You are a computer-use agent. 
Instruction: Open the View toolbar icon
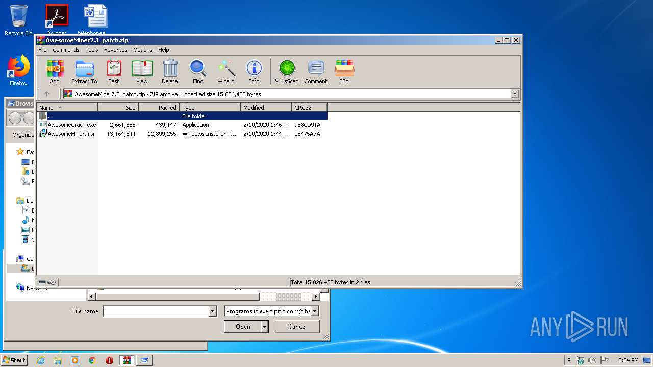pos(142,71)
